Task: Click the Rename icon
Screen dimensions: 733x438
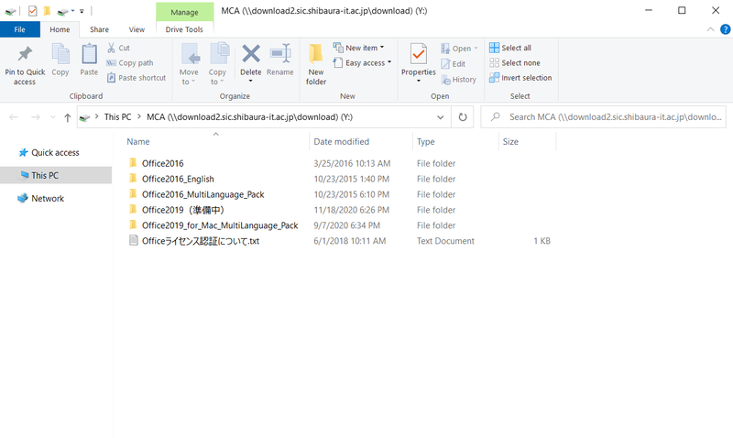Action: (280, 54)
